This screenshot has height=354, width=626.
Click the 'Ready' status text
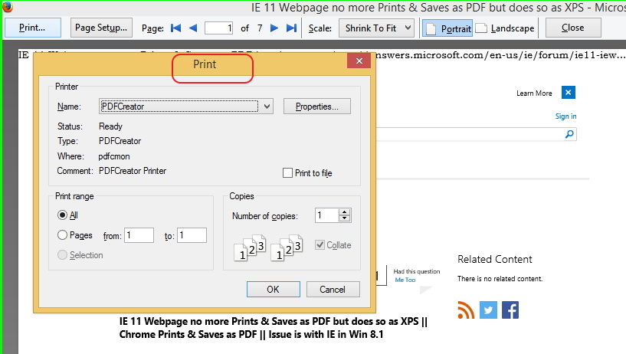click(110, 126)
